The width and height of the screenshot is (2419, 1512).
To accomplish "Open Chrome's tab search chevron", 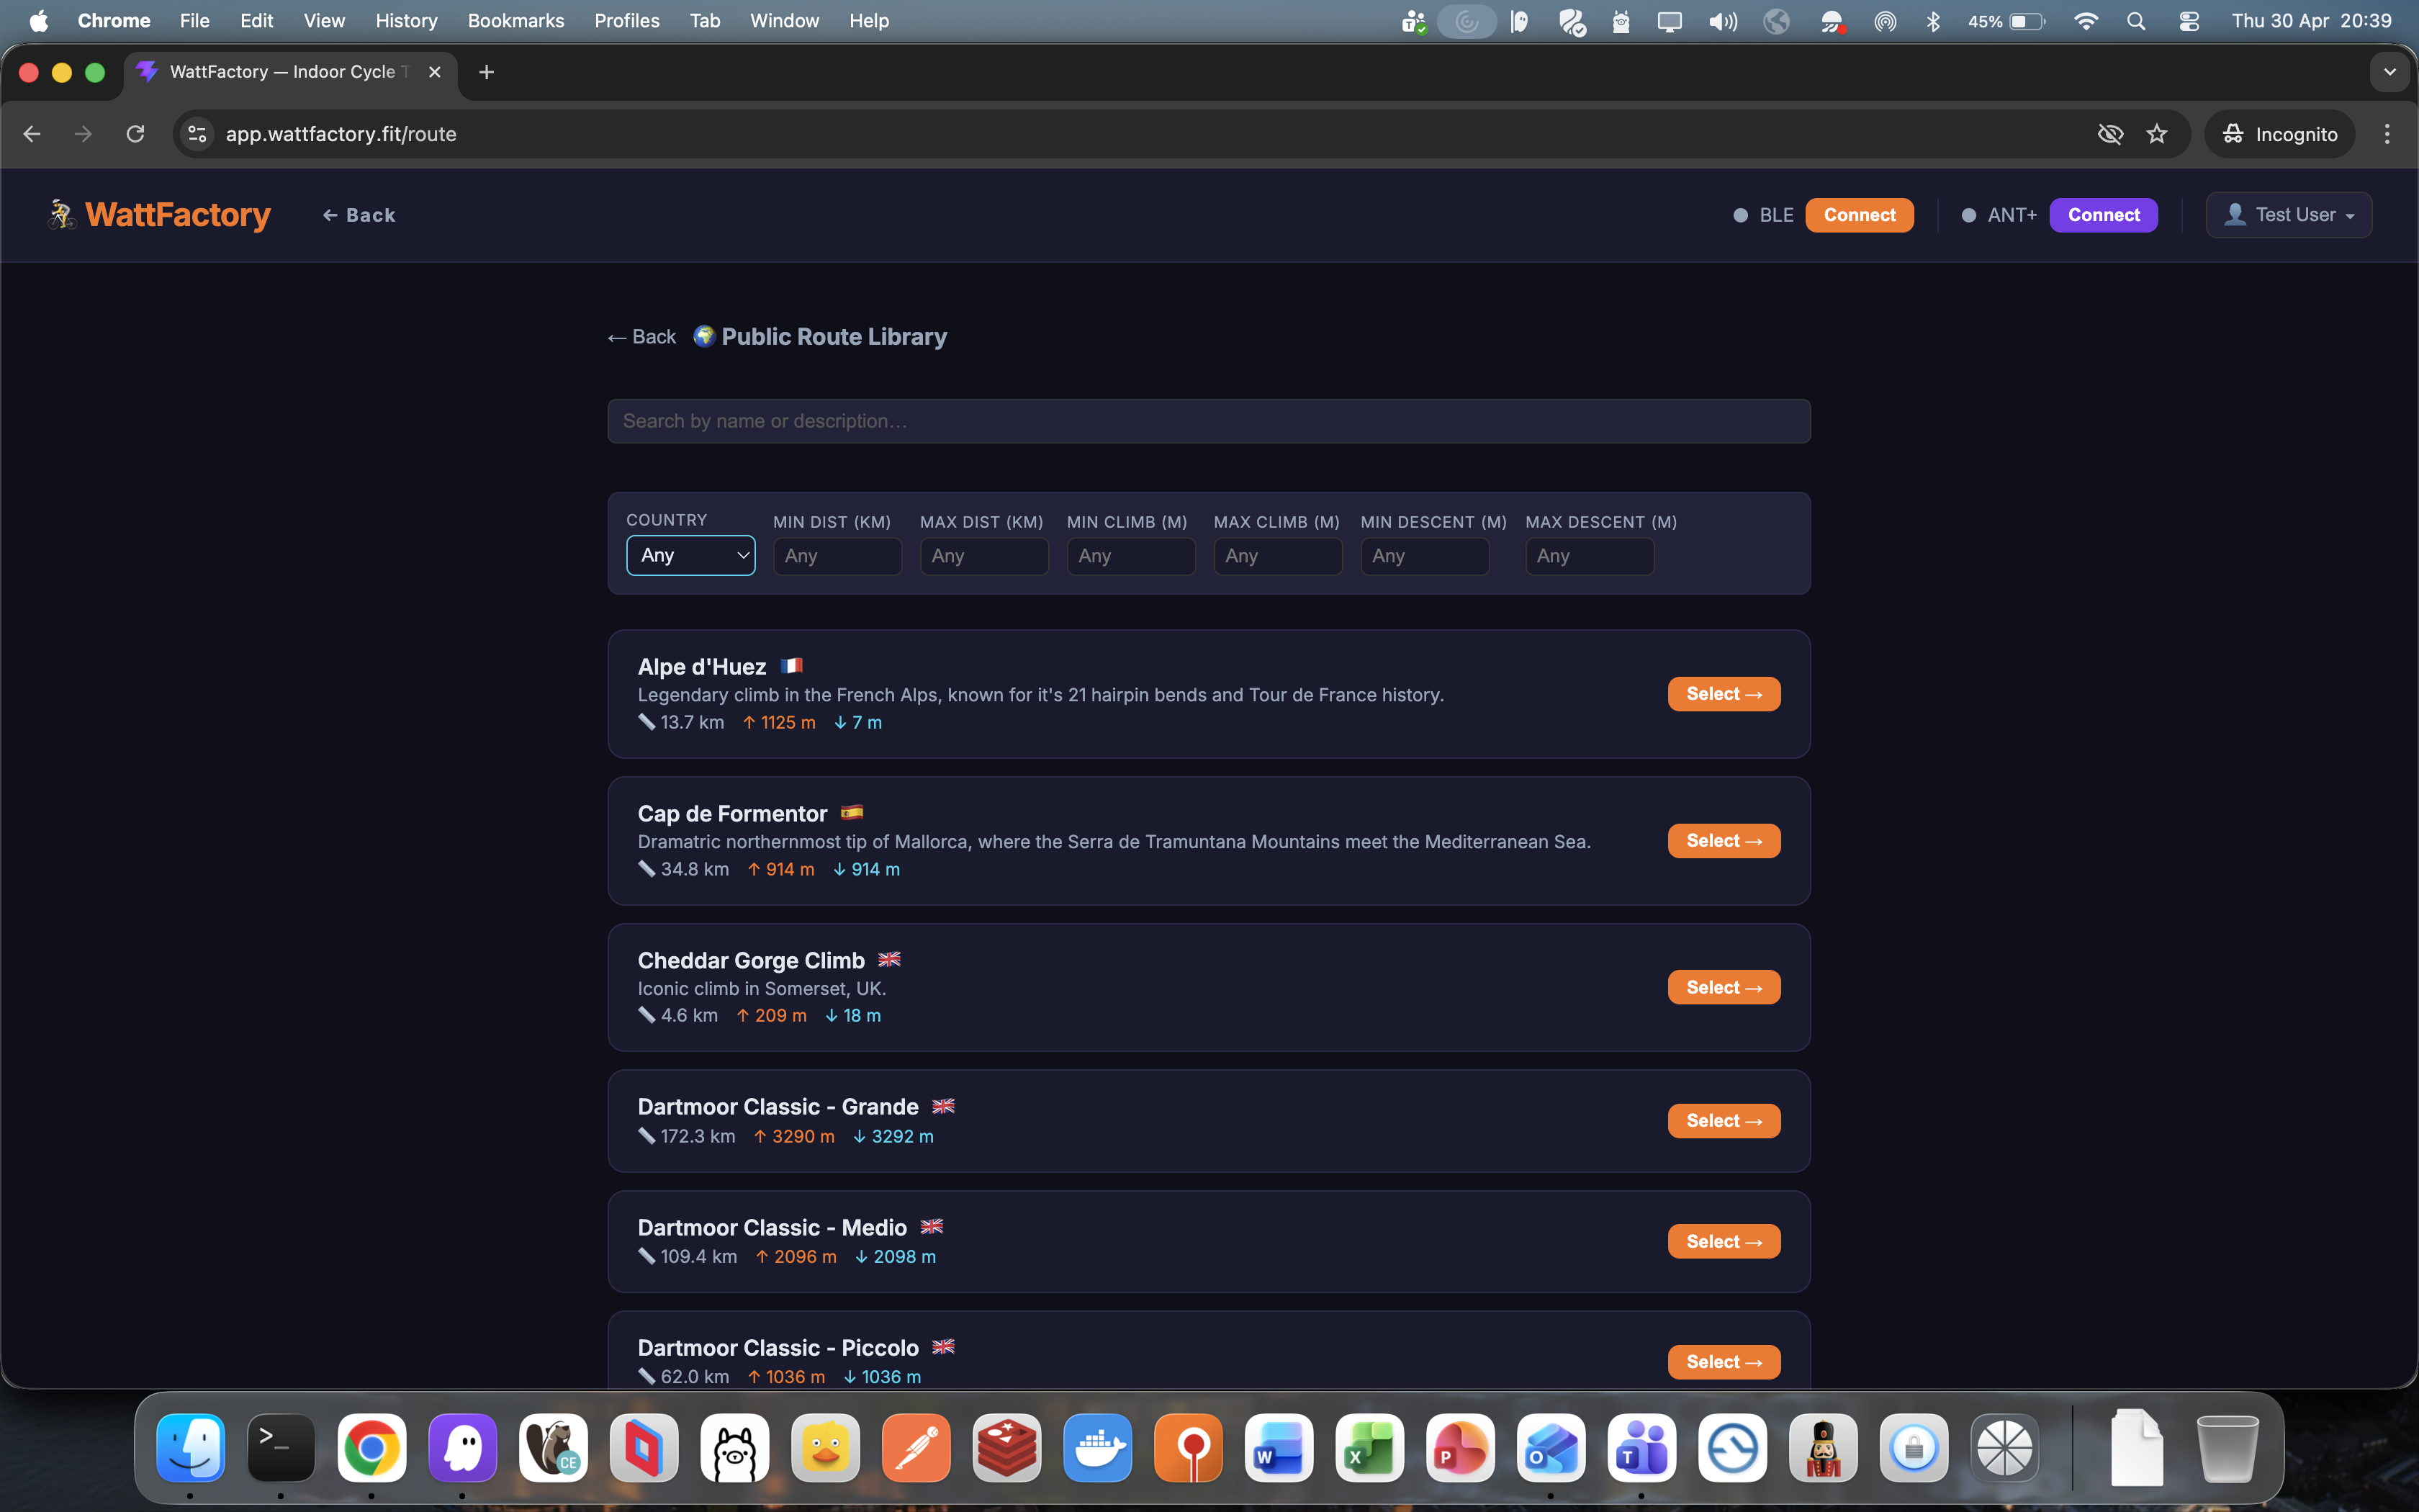I will click(2389, 72).
